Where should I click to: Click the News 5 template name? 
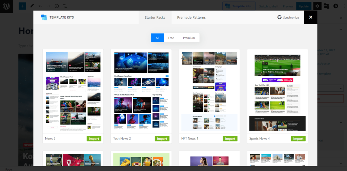(50, 139)
